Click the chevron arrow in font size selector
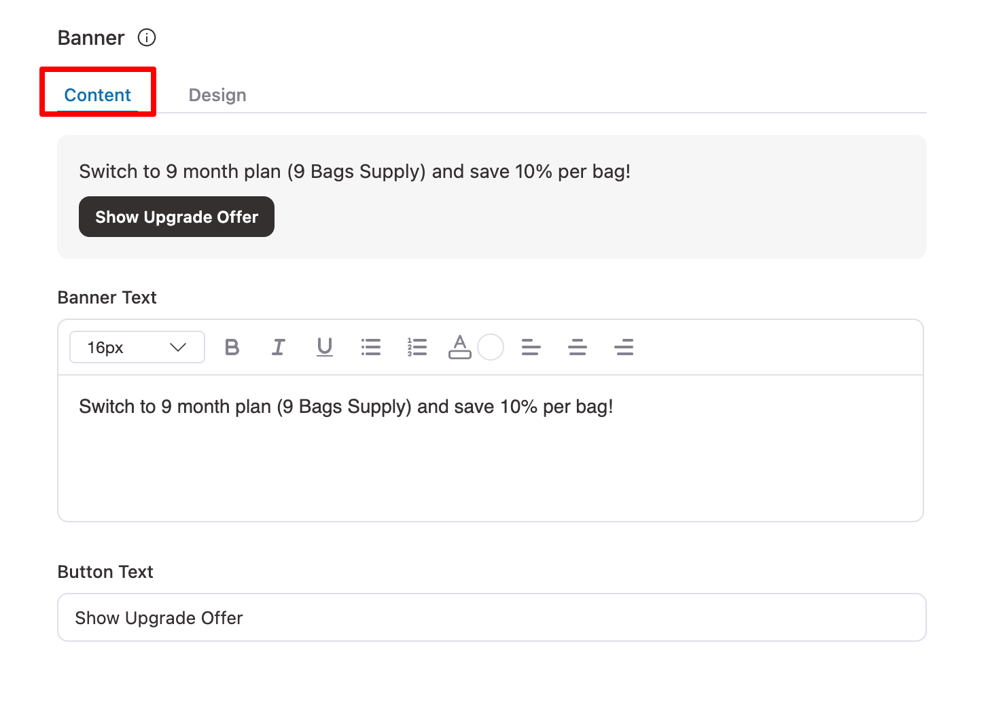Image resolution: width=1007 pixels, height=709 pixels. [178, 348]
